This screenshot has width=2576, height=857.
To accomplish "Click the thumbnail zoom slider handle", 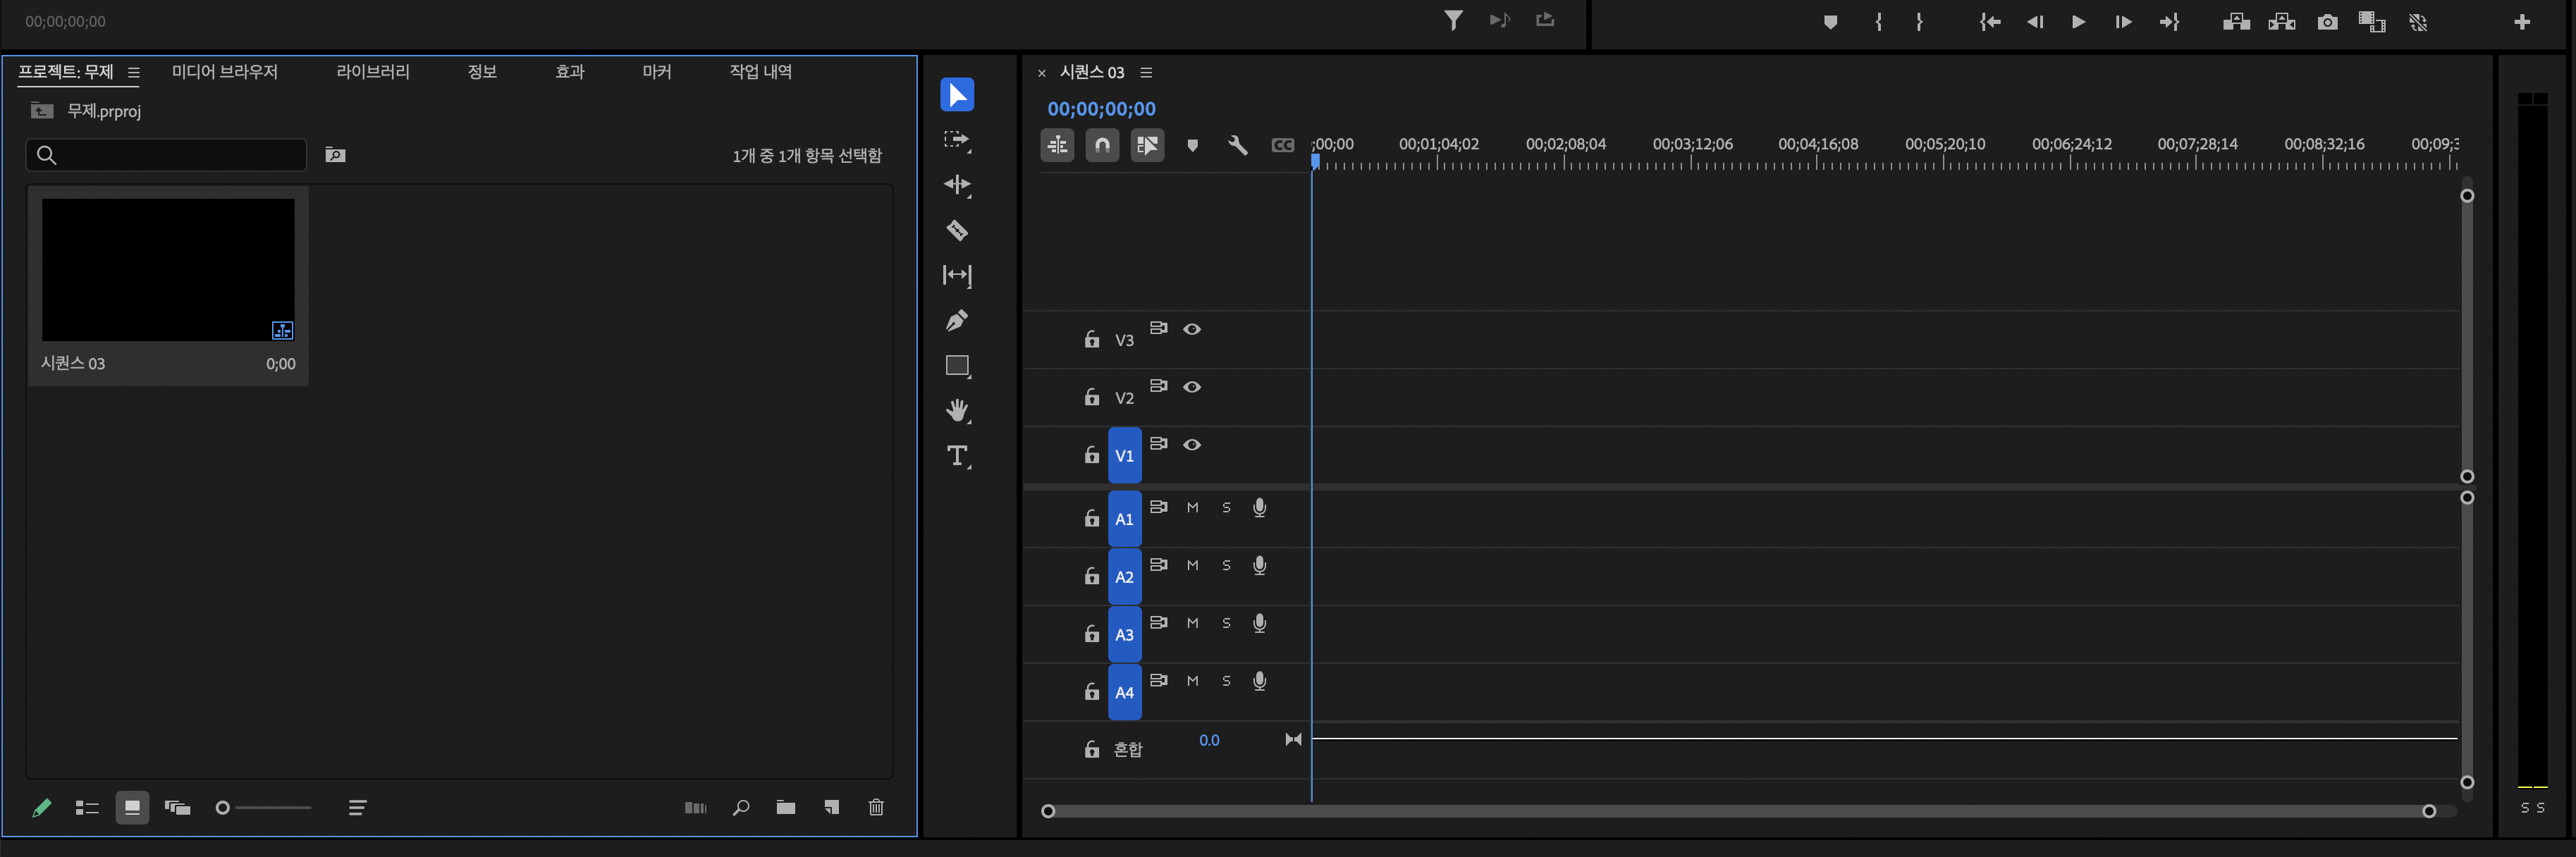I will point(223,807).
